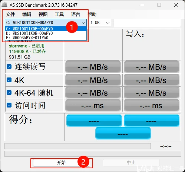Open the 1 GB test size dropdown
This screenshot has height=172, width=185.
click(100, 23)
